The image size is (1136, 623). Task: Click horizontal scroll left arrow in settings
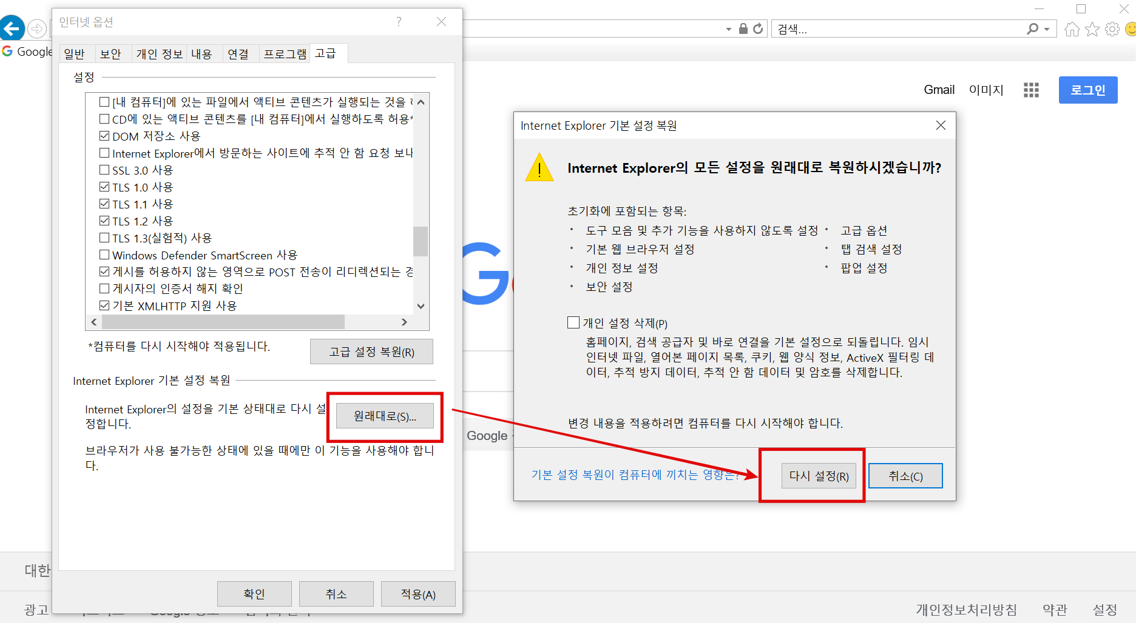click(93, 322)
